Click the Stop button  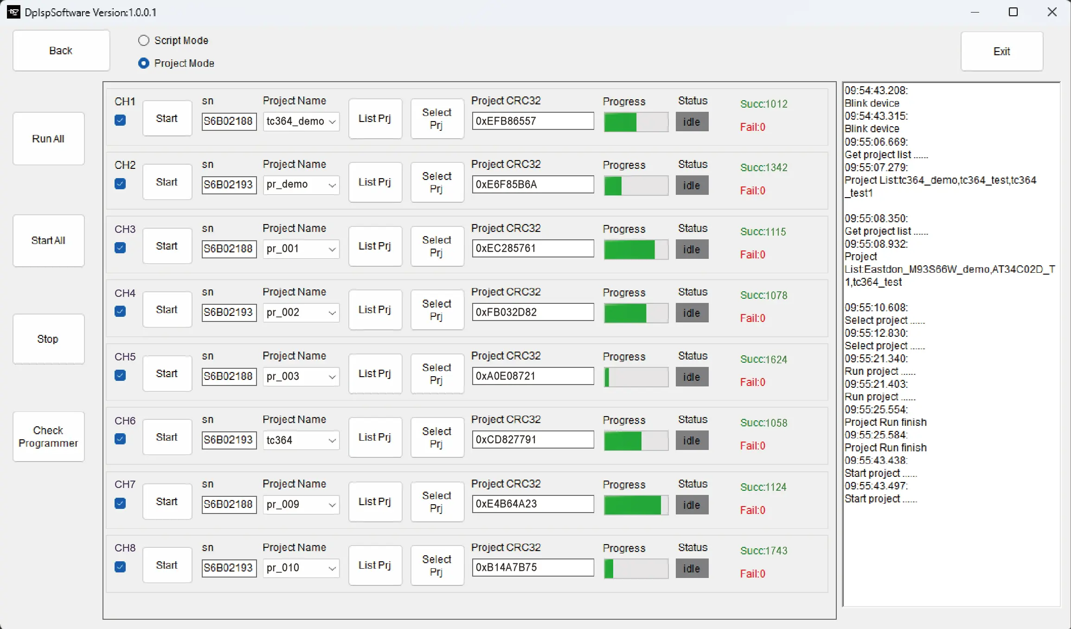[x=49, y=339]
